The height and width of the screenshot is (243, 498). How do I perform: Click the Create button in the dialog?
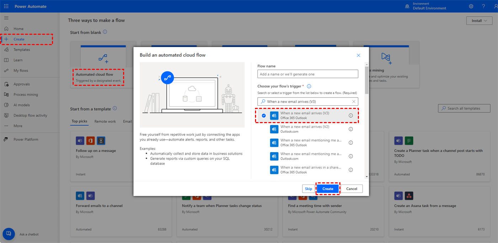tap(328, 189)
